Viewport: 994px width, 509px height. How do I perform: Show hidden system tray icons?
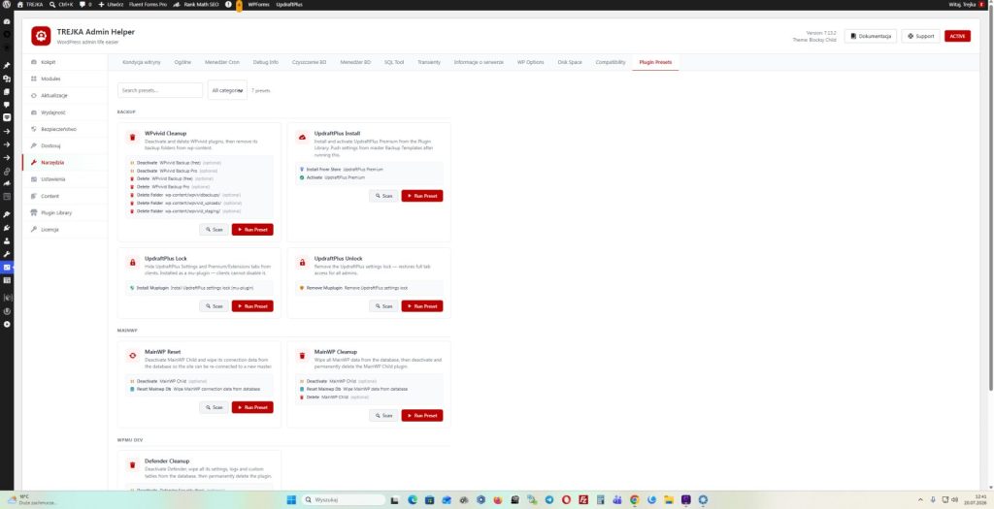(920, 499)
